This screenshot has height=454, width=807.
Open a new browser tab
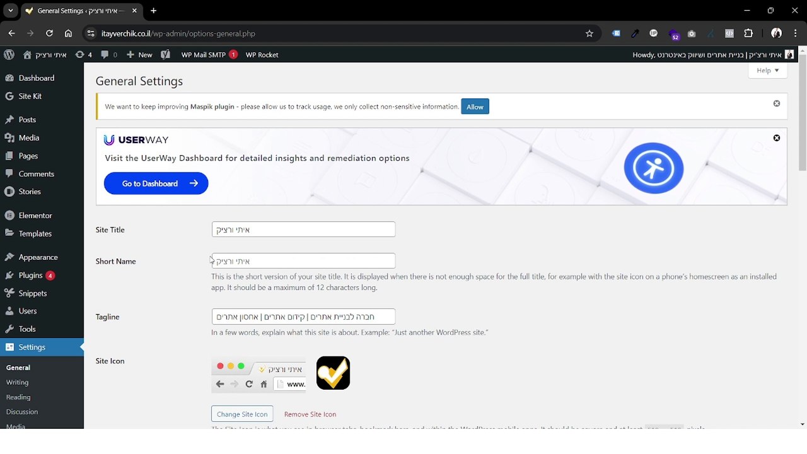pos(153,11)
